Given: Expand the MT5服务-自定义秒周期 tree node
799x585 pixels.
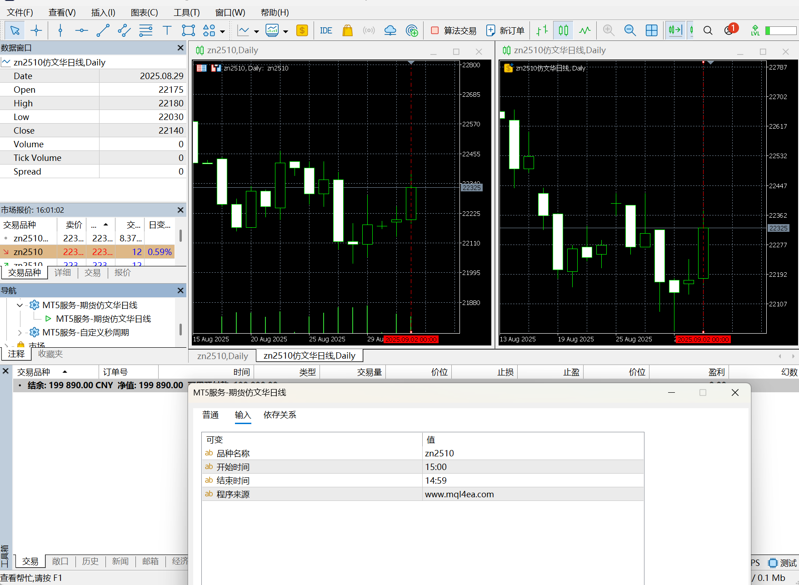Looking at the screenshot, I should tap(20, 332).
